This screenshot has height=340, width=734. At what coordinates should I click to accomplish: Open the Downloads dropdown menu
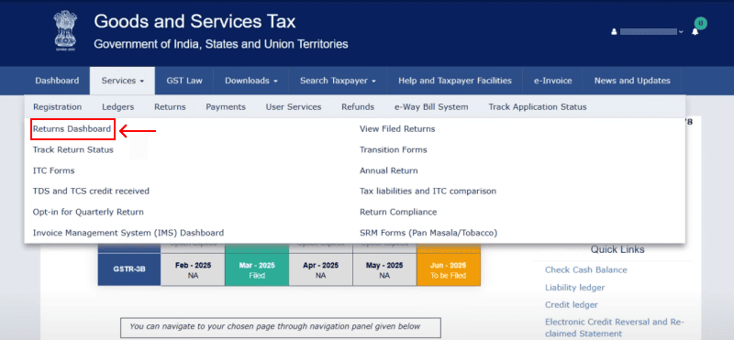[251, 81]
